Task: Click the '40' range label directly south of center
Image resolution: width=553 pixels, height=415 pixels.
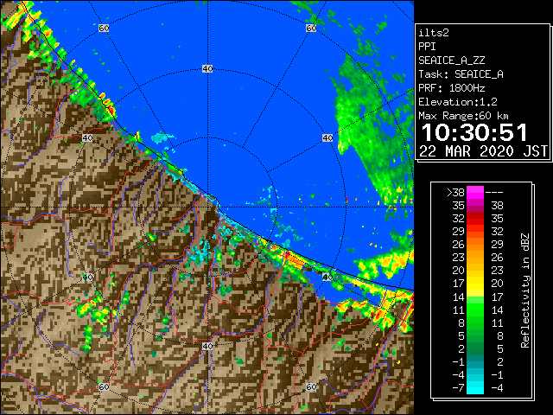Action: pyautogui.click(x=207, y=346)
